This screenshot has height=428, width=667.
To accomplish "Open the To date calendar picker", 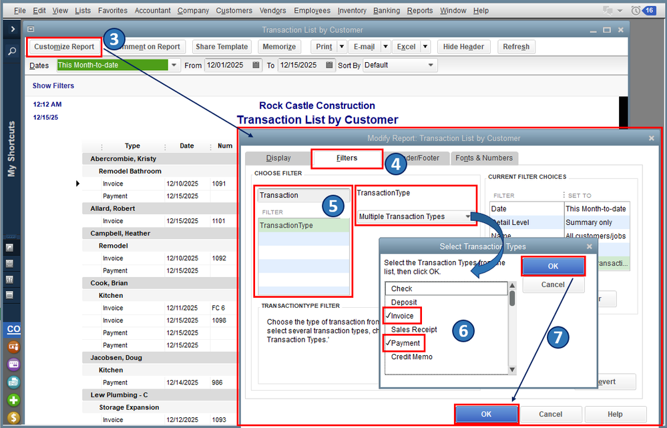I will tap(330, 65).
